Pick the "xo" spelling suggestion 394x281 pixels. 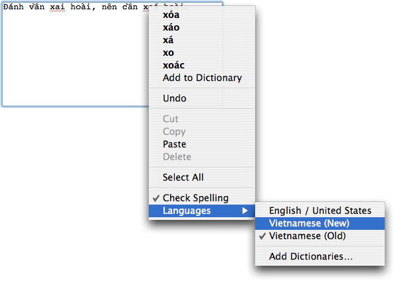(202, 52)
